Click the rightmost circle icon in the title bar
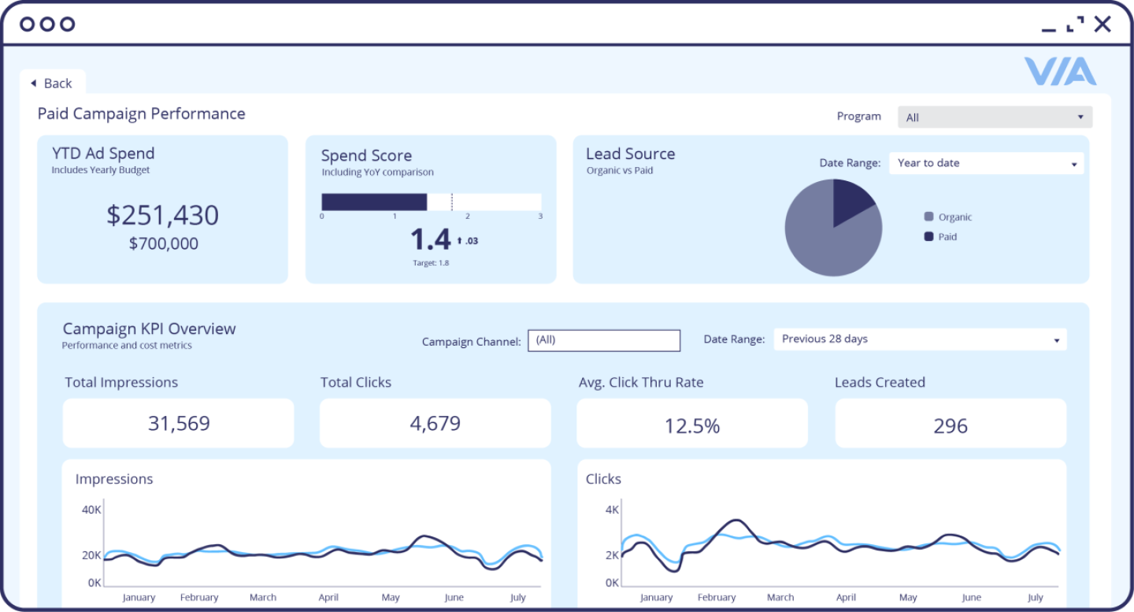The image size is (1134, 612). 67,24
